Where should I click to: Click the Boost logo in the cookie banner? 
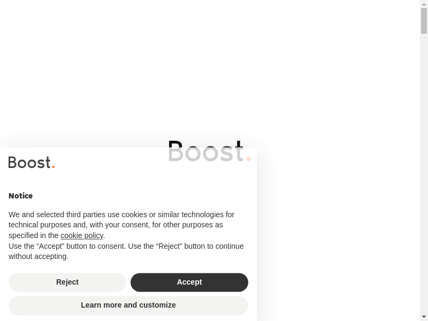click(32, 163)
